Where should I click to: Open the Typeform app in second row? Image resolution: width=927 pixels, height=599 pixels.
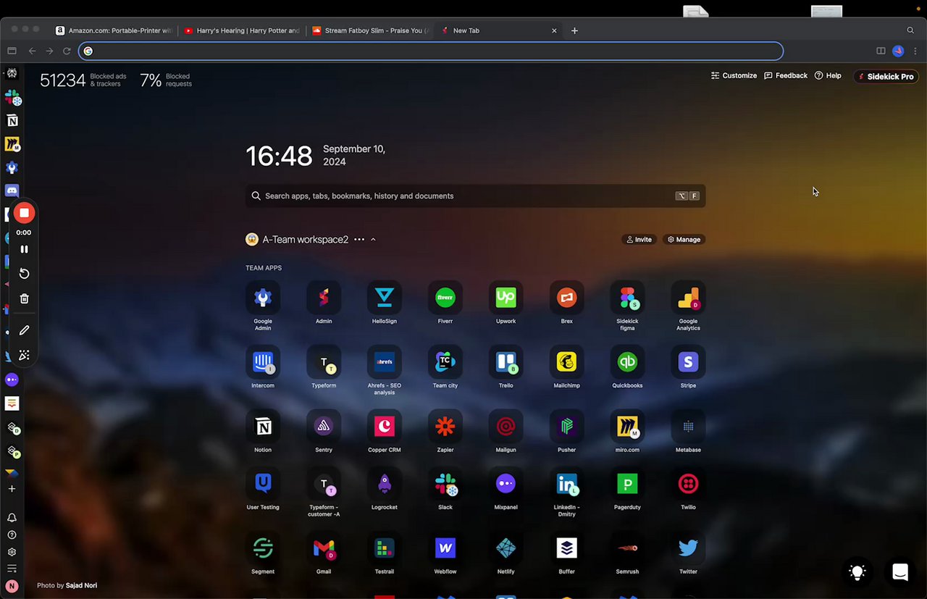click(324, 362)
